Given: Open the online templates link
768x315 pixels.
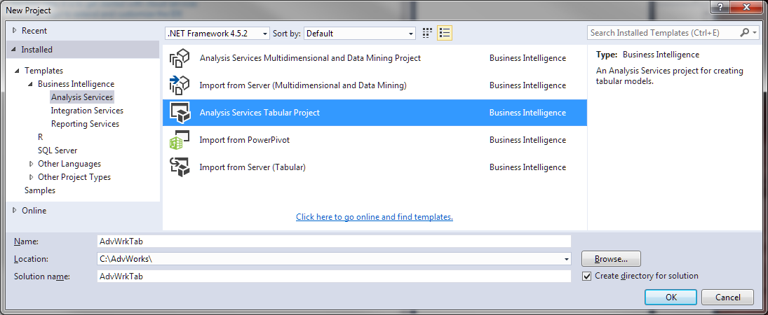Looking at the screenshot, I should (x=374, y=217).
